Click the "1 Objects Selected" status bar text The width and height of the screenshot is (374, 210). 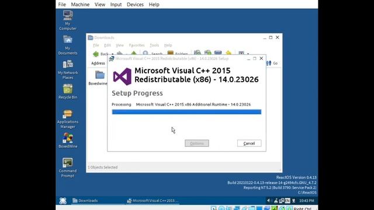(103, 167)
